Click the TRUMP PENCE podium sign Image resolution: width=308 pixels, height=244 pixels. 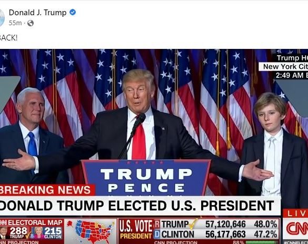point(146,178)
